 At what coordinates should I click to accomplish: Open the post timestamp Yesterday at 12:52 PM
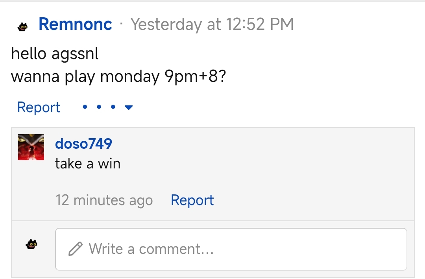coord(212,24)
